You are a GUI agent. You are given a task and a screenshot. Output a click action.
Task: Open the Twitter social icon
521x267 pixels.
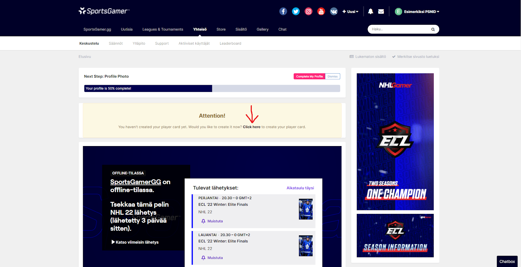[296, 11]
